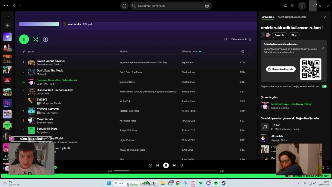
Task: Sort by the Albüm column header
Action: click(x=123, y=51)
